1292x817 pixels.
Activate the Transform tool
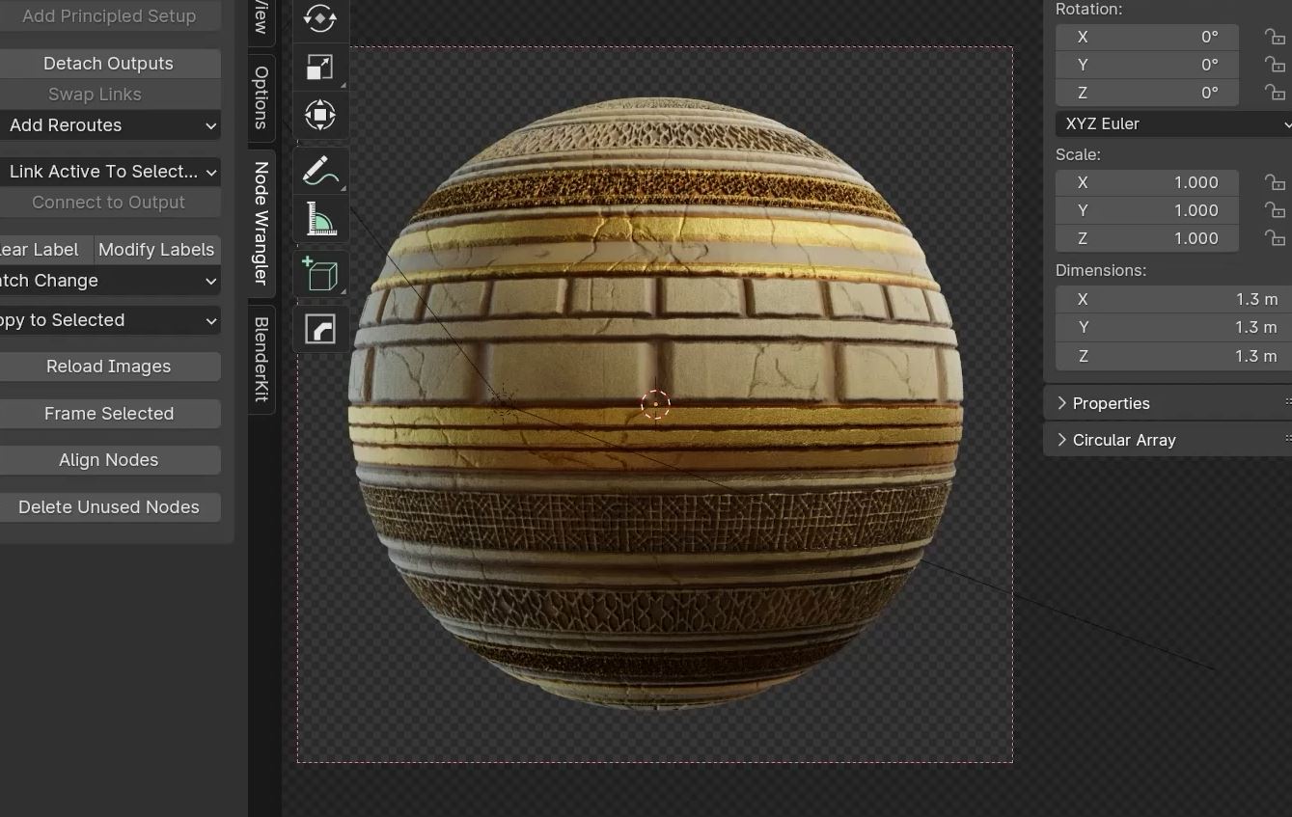coord(319,115)
